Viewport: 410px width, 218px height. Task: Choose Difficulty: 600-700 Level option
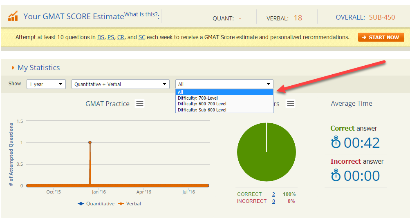click(202, 104)
